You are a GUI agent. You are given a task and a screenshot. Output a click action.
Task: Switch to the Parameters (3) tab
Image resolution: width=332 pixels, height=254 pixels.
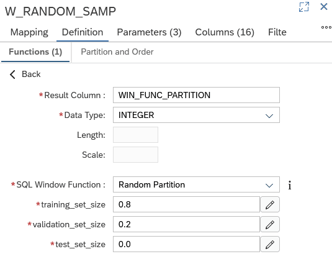149,32
